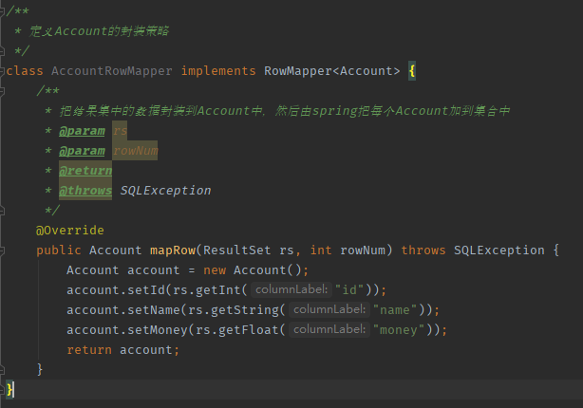
Task: Click the mapRow method closing brace
Action: click(x=40, y=370)
